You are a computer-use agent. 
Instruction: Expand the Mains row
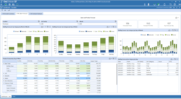tap(3, 78)
